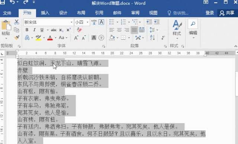Switch to the Insert tab

pos(45,13)
